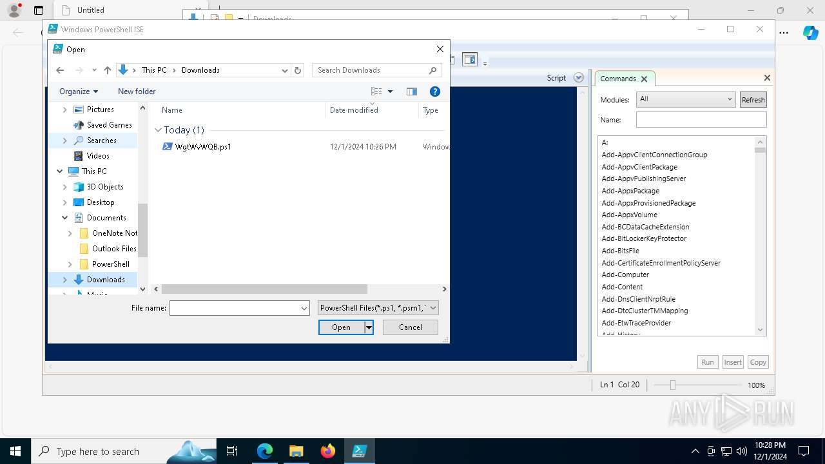Launch Microsoft Edge from taskbar

pos(265,451)
